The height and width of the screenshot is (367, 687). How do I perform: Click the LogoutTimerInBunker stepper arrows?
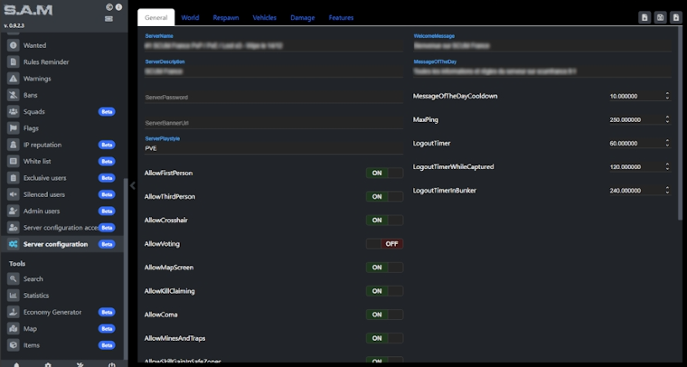pyautogui.click(x=667, y=190)
